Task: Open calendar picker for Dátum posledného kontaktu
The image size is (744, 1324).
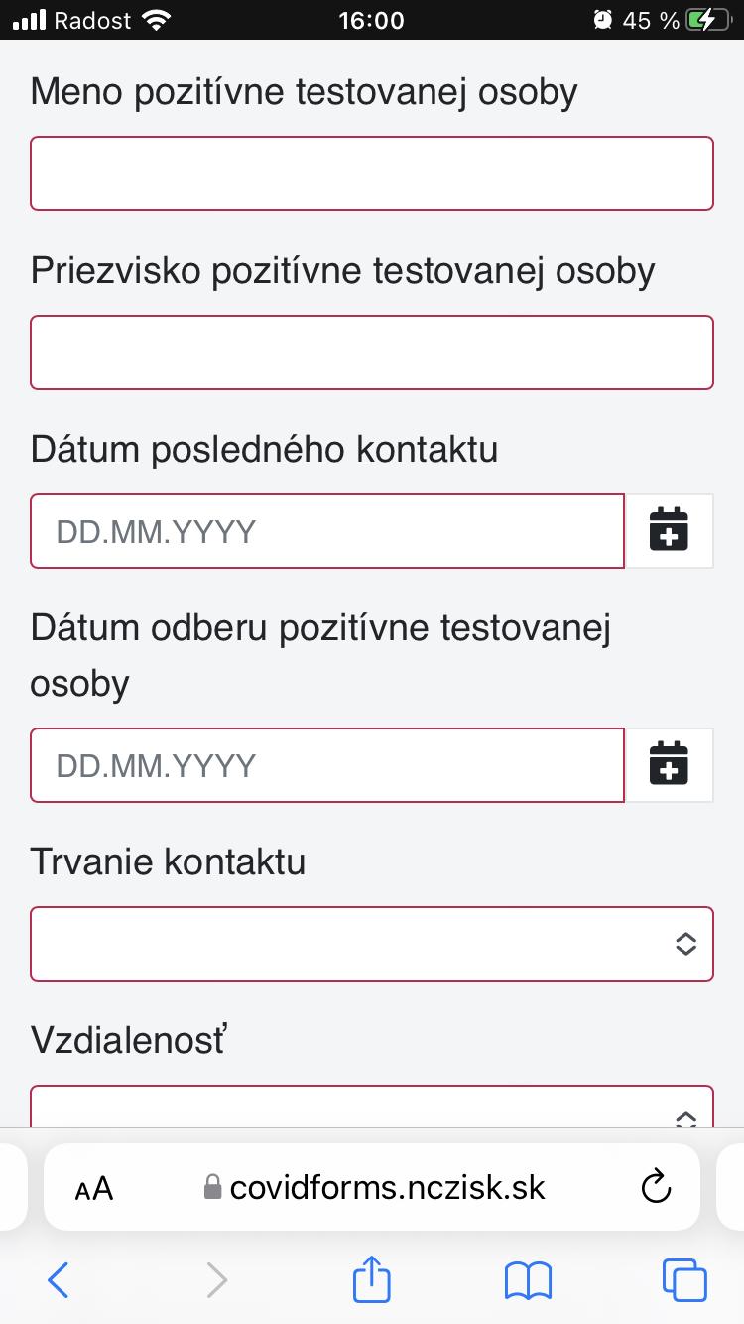Action: (x=669, y=531)
